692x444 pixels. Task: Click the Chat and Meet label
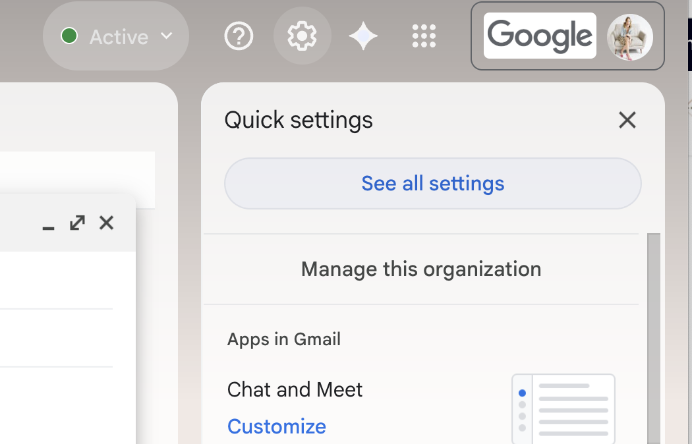tap(295, 390)
